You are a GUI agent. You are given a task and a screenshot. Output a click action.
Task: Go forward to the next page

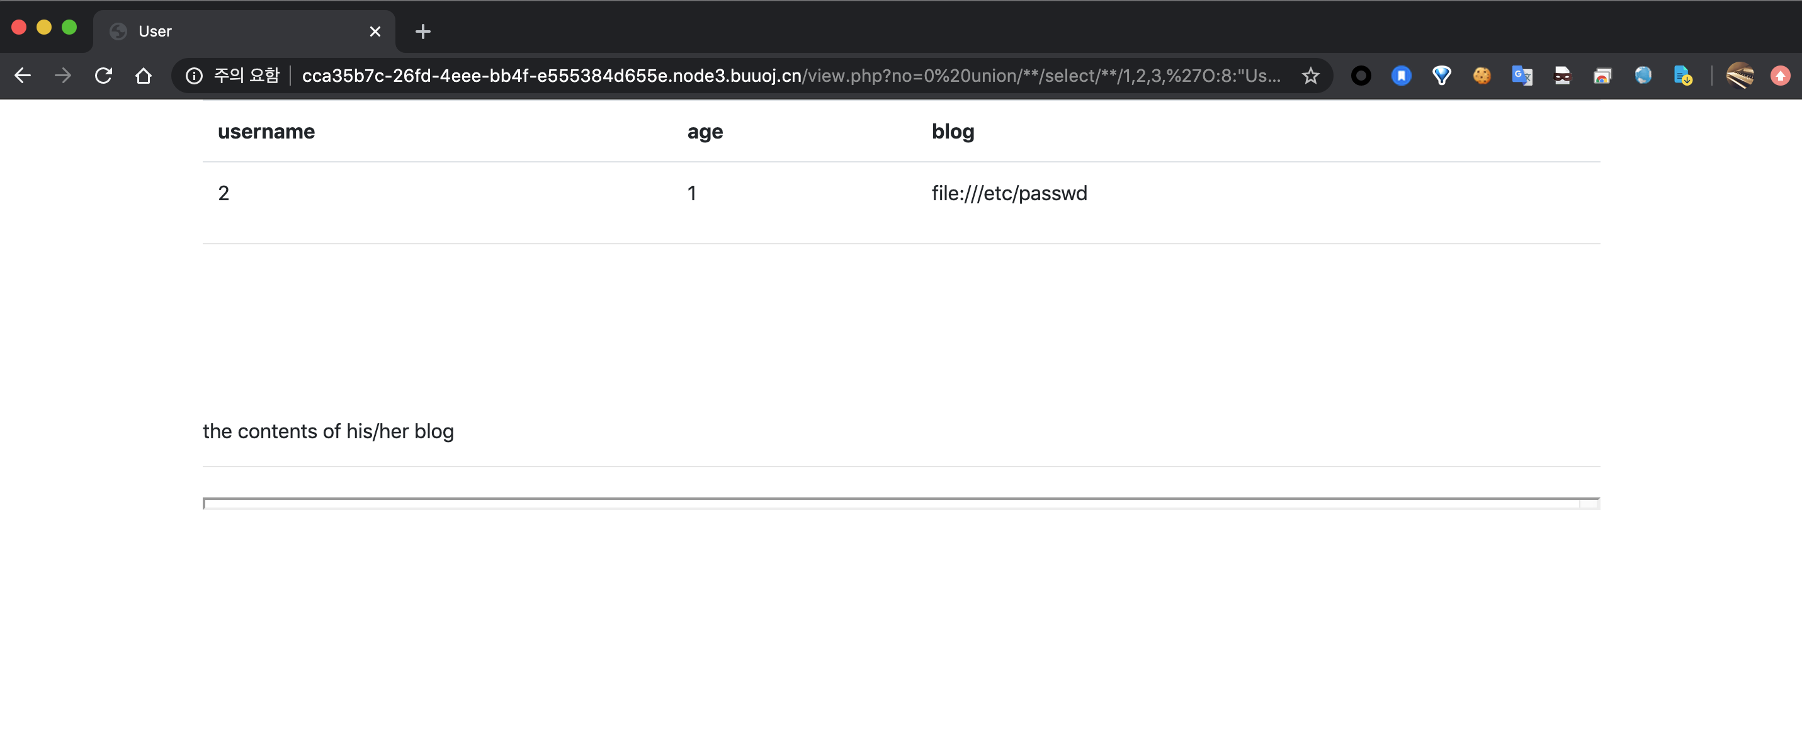(63, 76)
